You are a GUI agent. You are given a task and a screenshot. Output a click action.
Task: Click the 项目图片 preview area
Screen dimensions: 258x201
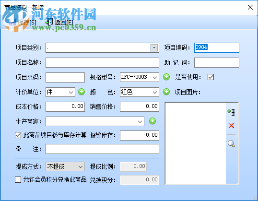click(x=196, y=143)
